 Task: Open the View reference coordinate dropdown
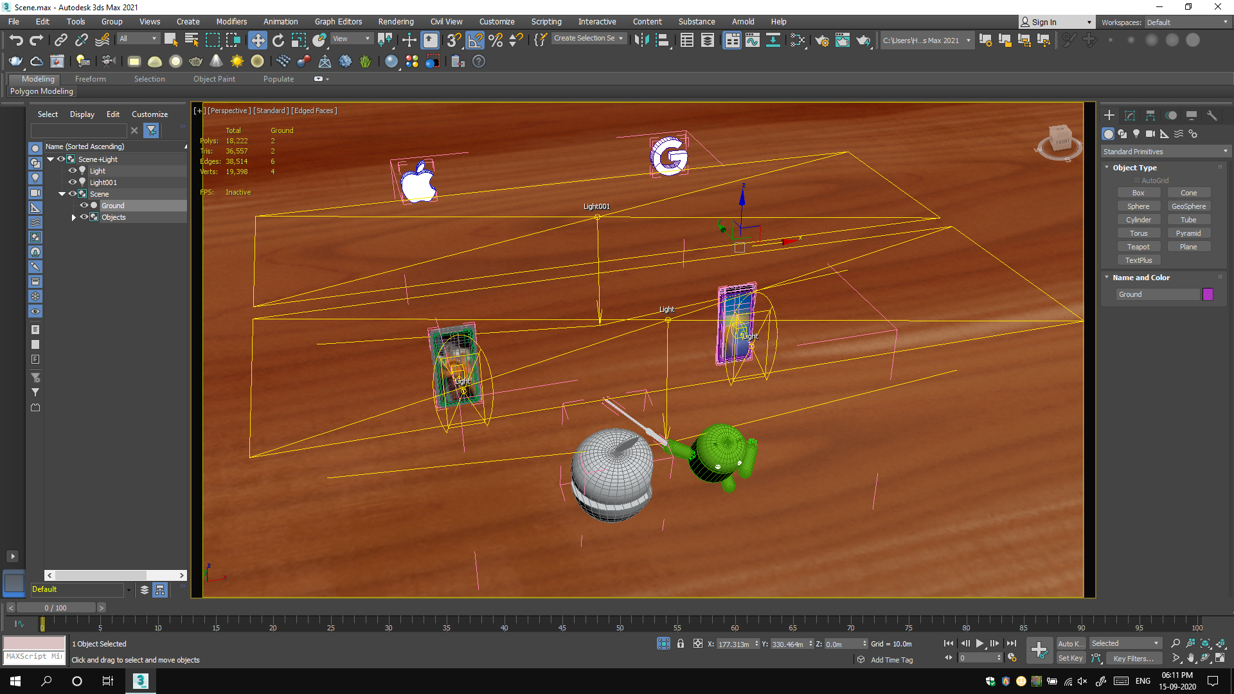(x=351, y=39)
